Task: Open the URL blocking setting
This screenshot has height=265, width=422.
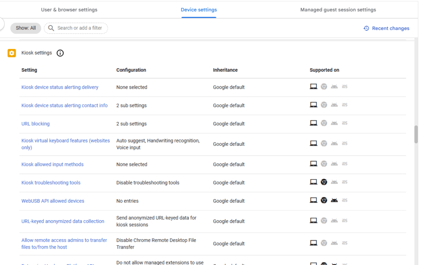Action: (x=35, y=124)
